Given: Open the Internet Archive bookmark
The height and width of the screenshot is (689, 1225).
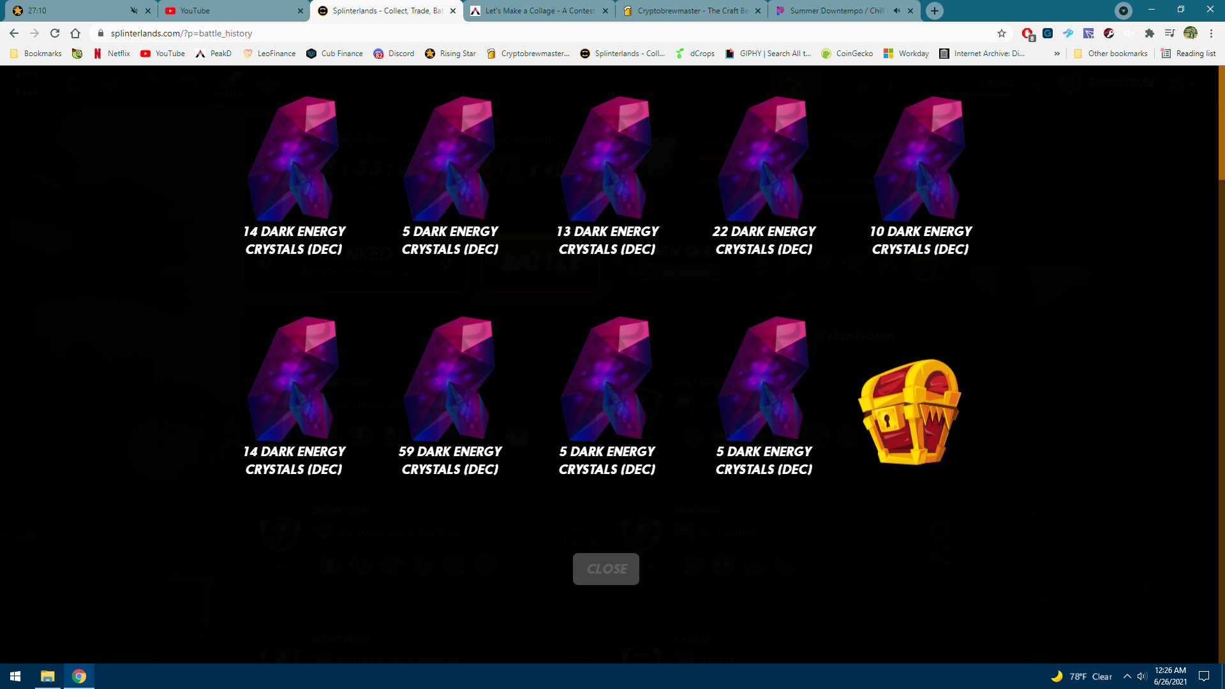Looking at the screenshot, I should [983, 54].
